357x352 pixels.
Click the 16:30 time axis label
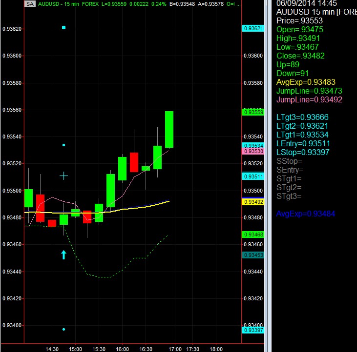(x=146, y=349)
